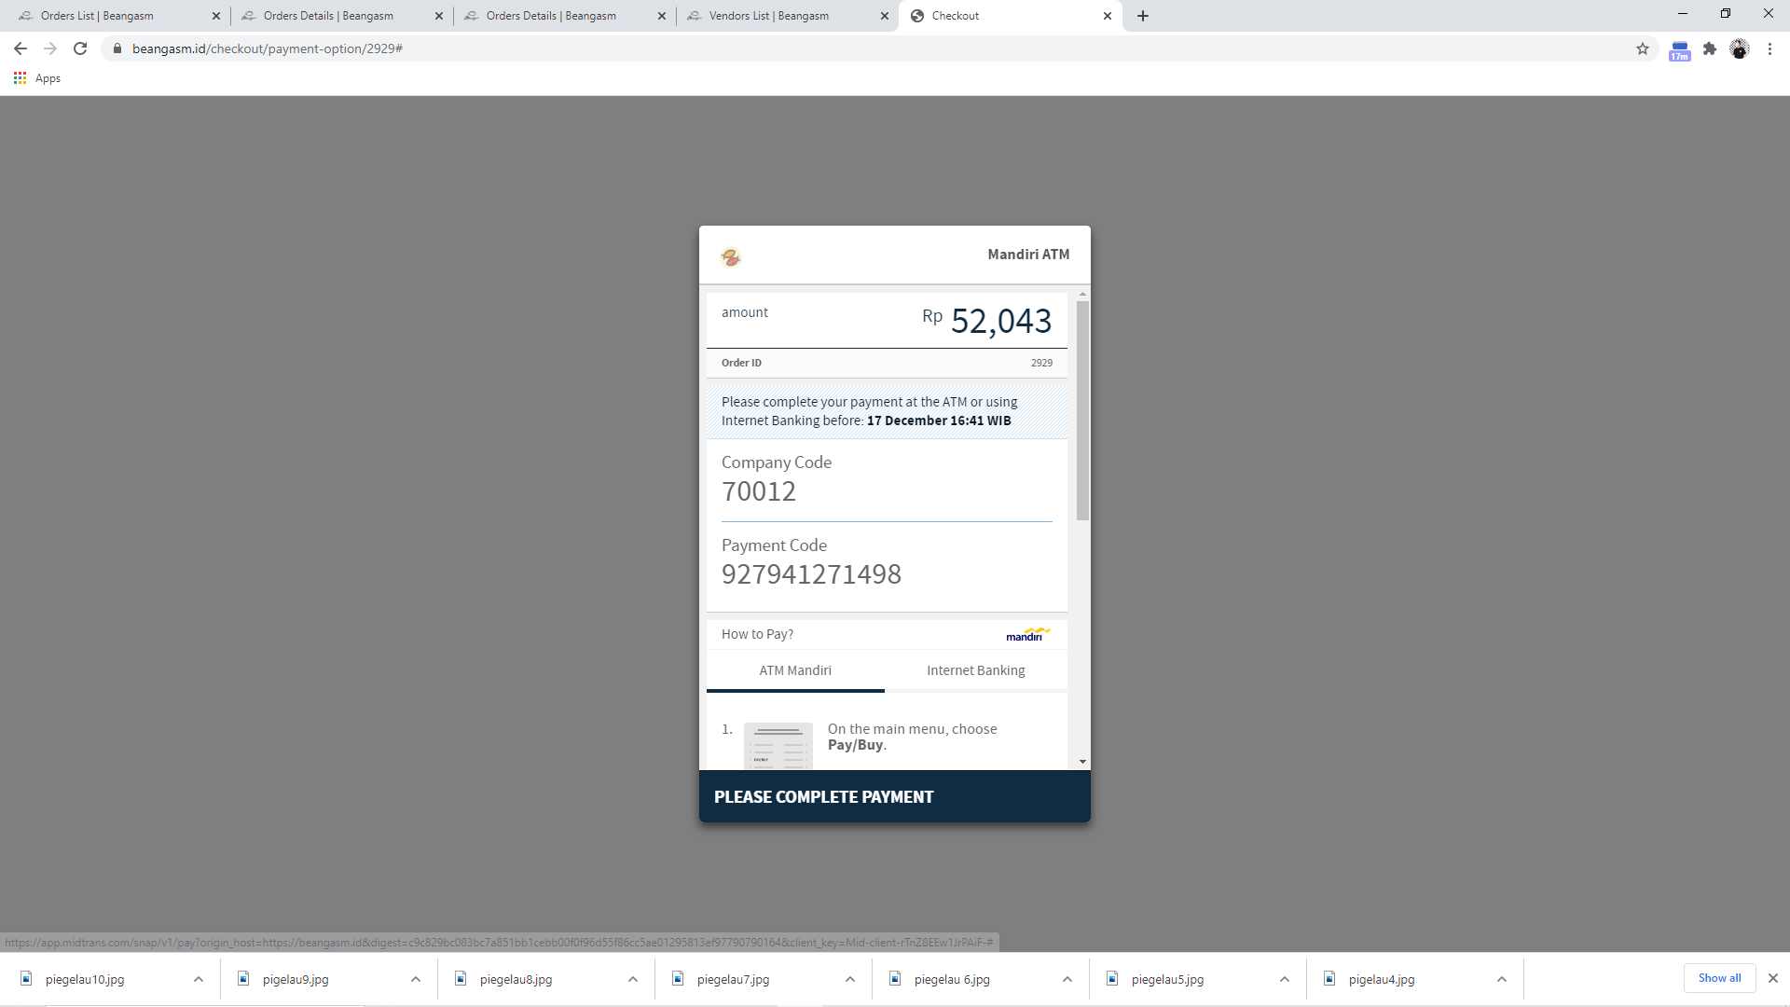Viewport: 1790px width, 1007px height.
Task: Click the Vendors List tab icon
Action: pyautogui.click(x=697, y=15)
